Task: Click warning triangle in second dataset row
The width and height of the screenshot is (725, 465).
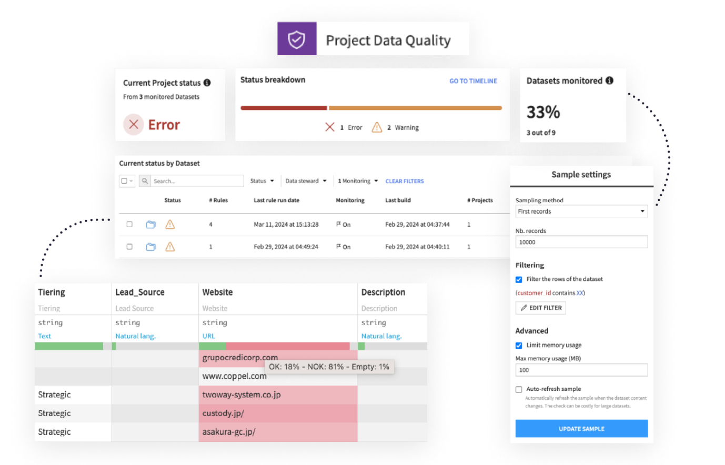Action: point(170,247)
